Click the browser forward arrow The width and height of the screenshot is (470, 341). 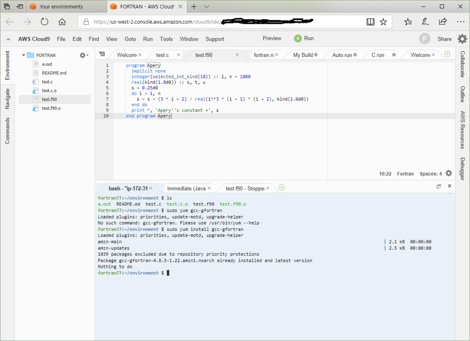27,22
